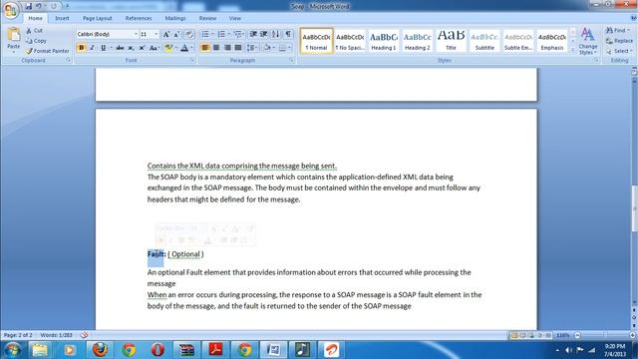
Task: Apply Subtitle style
Action: coord(484,41)
